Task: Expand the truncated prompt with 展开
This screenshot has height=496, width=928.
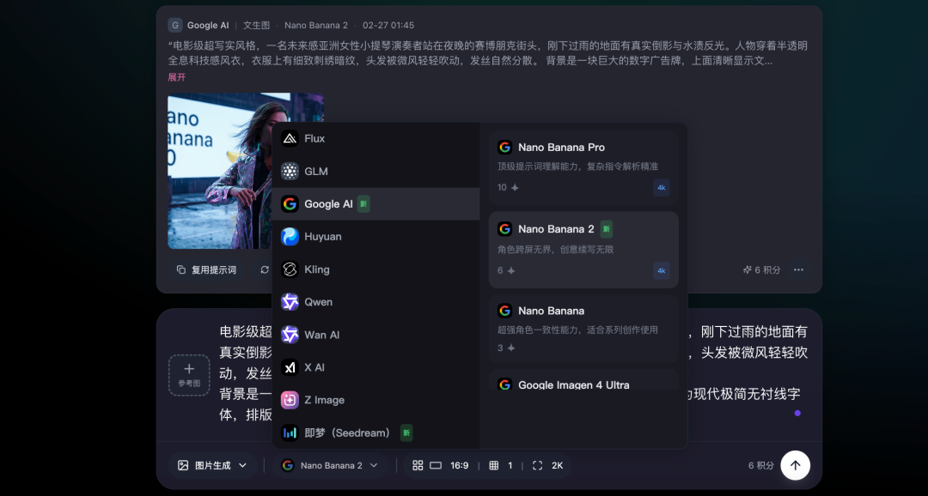Action: 176,77
